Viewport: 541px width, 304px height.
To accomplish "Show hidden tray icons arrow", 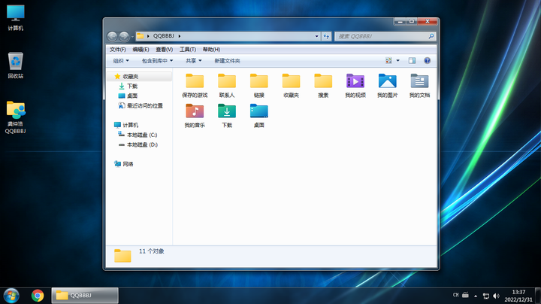I will pyautogui.click(x=476, y=296).
